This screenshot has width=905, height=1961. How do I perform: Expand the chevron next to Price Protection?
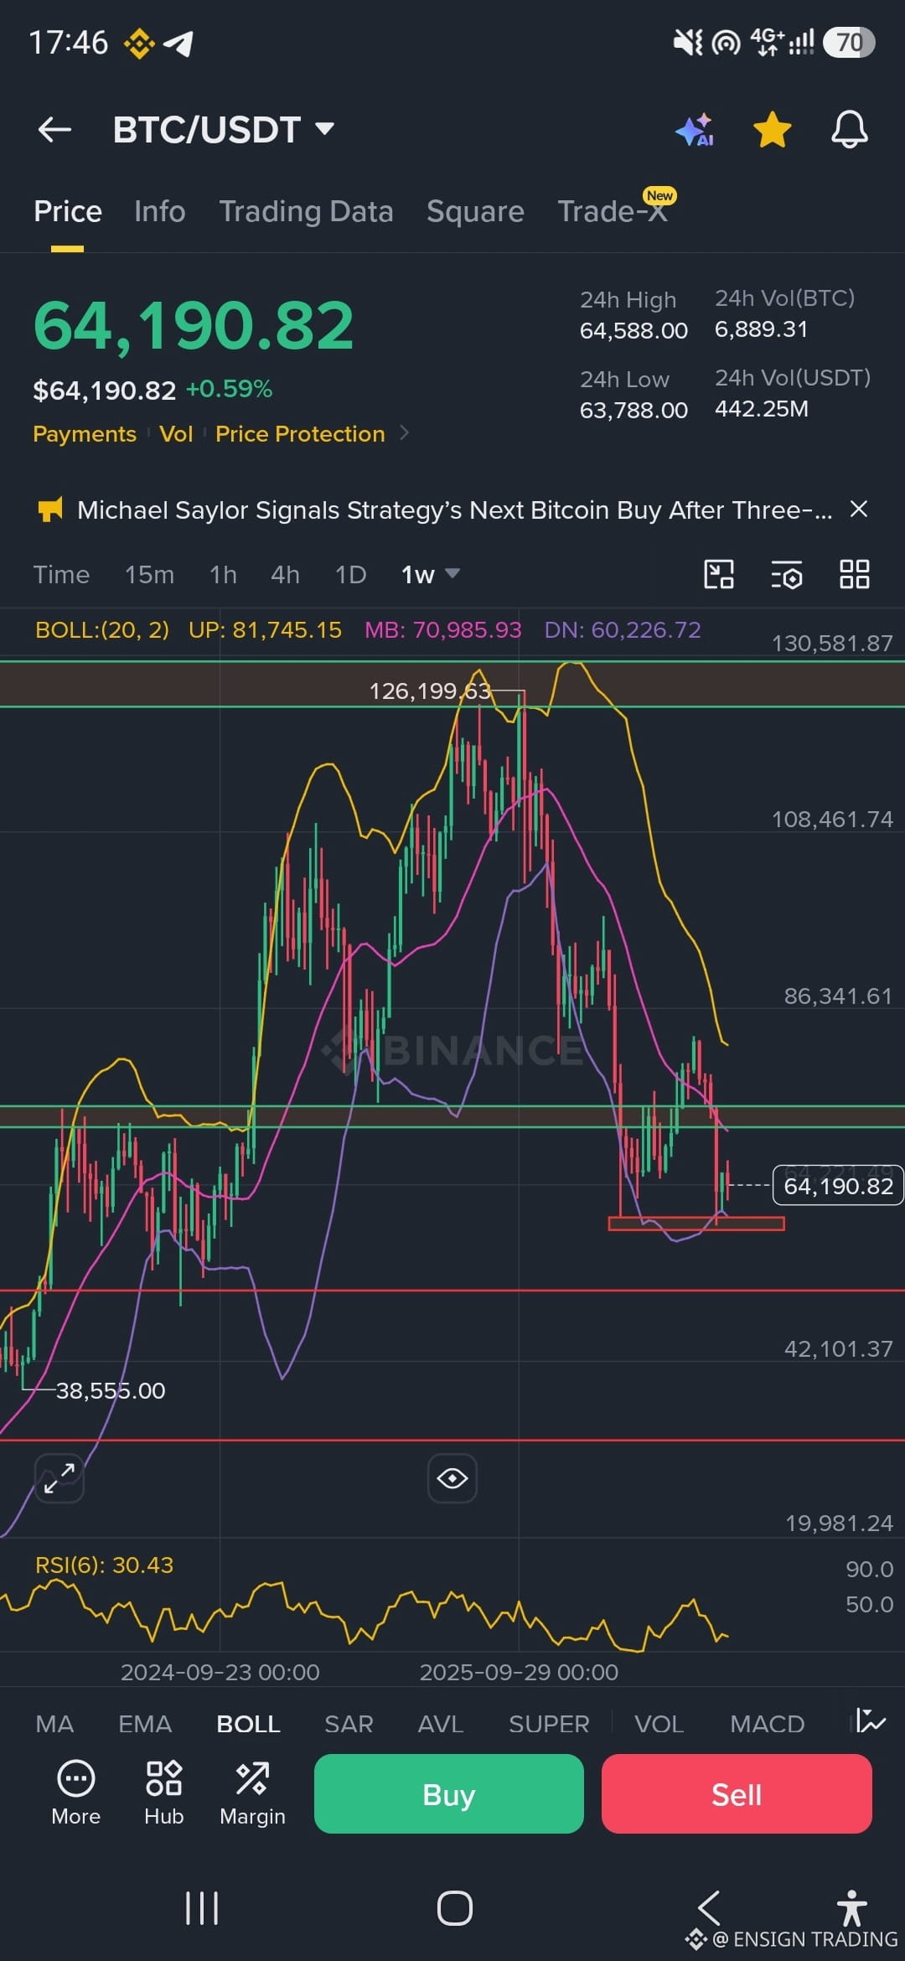[x=405, y=433]
